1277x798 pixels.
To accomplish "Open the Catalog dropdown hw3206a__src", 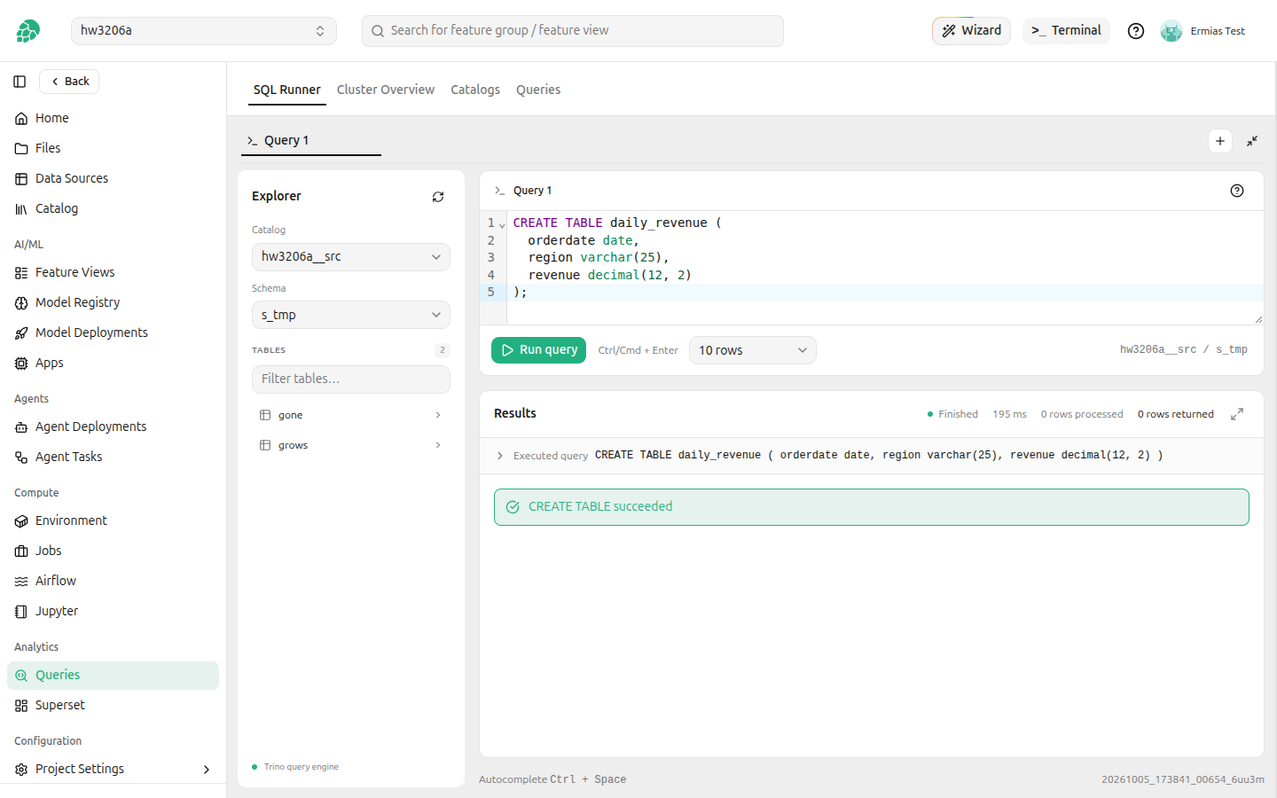I will click(x=351, y=257).
